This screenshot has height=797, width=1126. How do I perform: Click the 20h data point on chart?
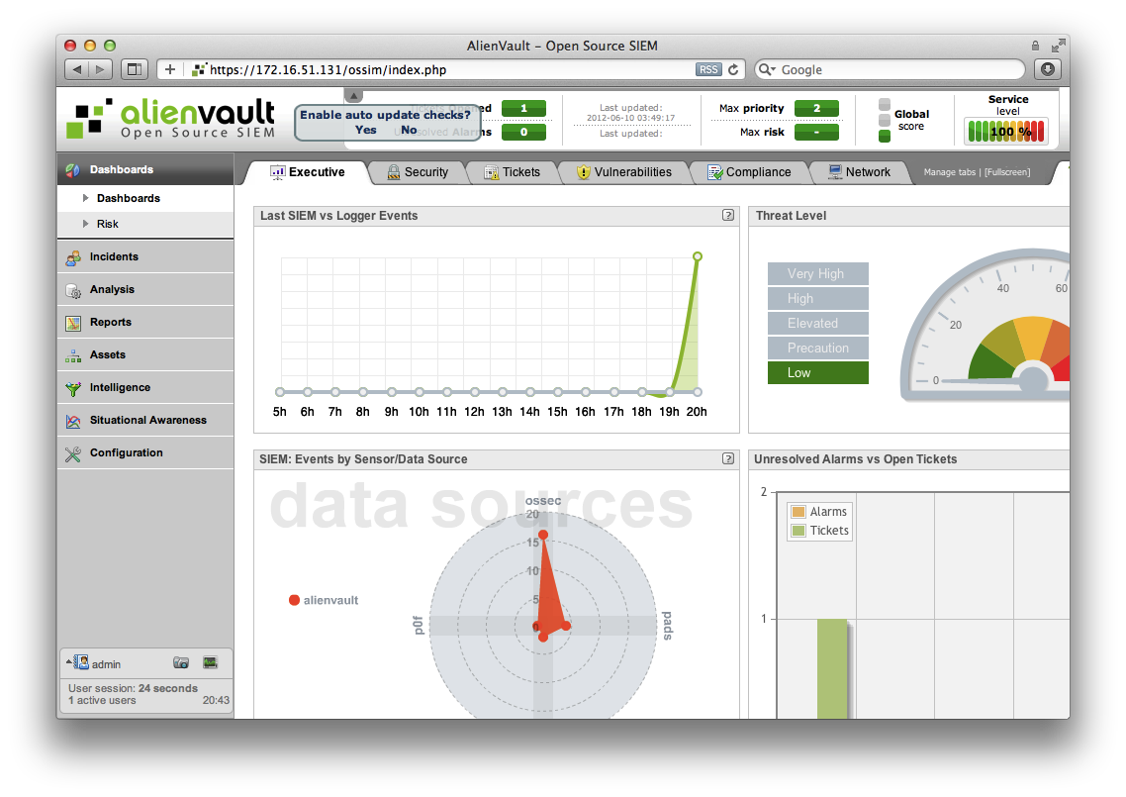pyautogui.click(x=698, y=256)
